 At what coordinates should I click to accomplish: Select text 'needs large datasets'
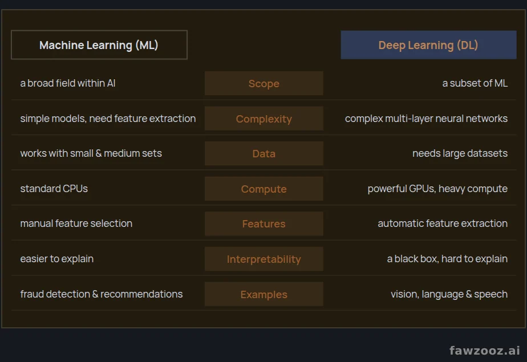[x=460, y=153]
